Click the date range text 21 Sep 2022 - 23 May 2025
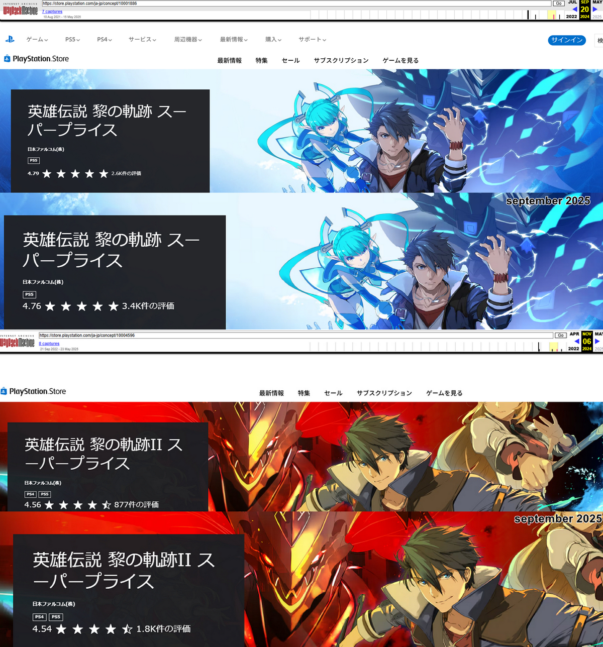This screenshot has width=603, height=647. tap(59, 349)
